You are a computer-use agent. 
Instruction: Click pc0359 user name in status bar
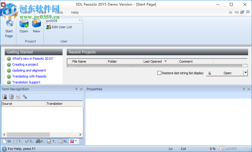[x=231, y=149]
